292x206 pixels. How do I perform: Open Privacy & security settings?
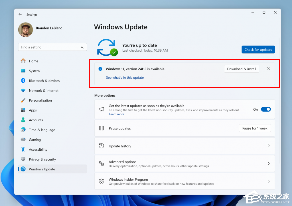[x=52, y=159]
